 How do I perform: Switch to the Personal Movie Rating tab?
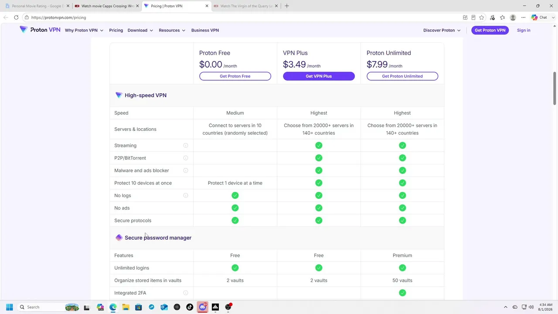point(37,6)
